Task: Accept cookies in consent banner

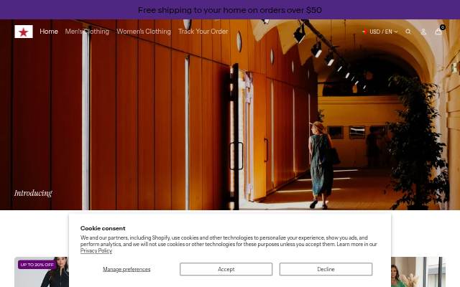Action: [x=226, y=269]
